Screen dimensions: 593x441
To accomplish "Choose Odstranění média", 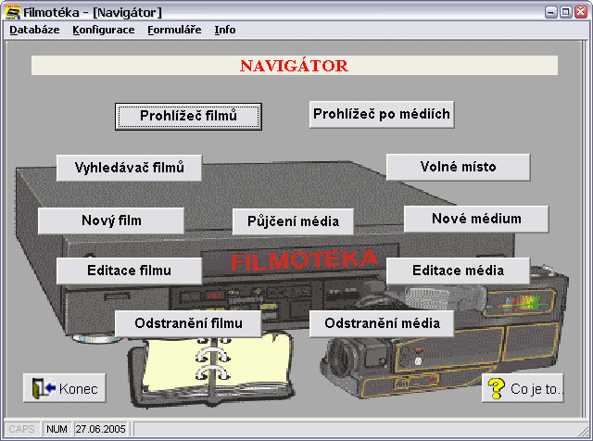I will tap(382, 323).
